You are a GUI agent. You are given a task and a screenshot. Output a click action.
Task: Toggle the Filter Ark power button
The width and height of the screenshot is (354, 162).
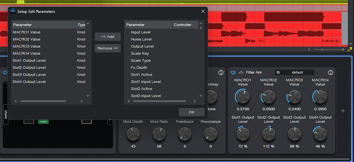(x=233, y=72)
